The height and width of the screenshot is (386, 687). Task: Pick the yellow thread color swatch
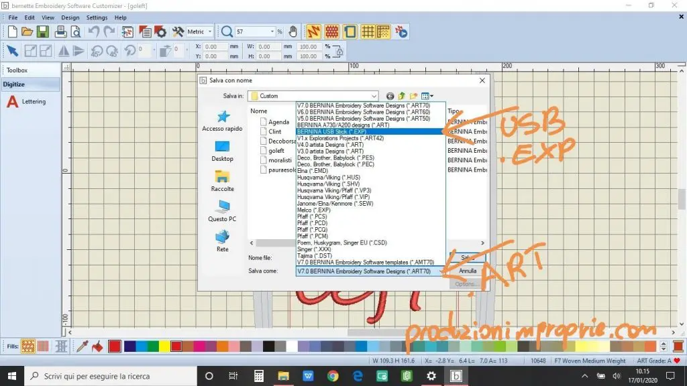tap(164, 346)
